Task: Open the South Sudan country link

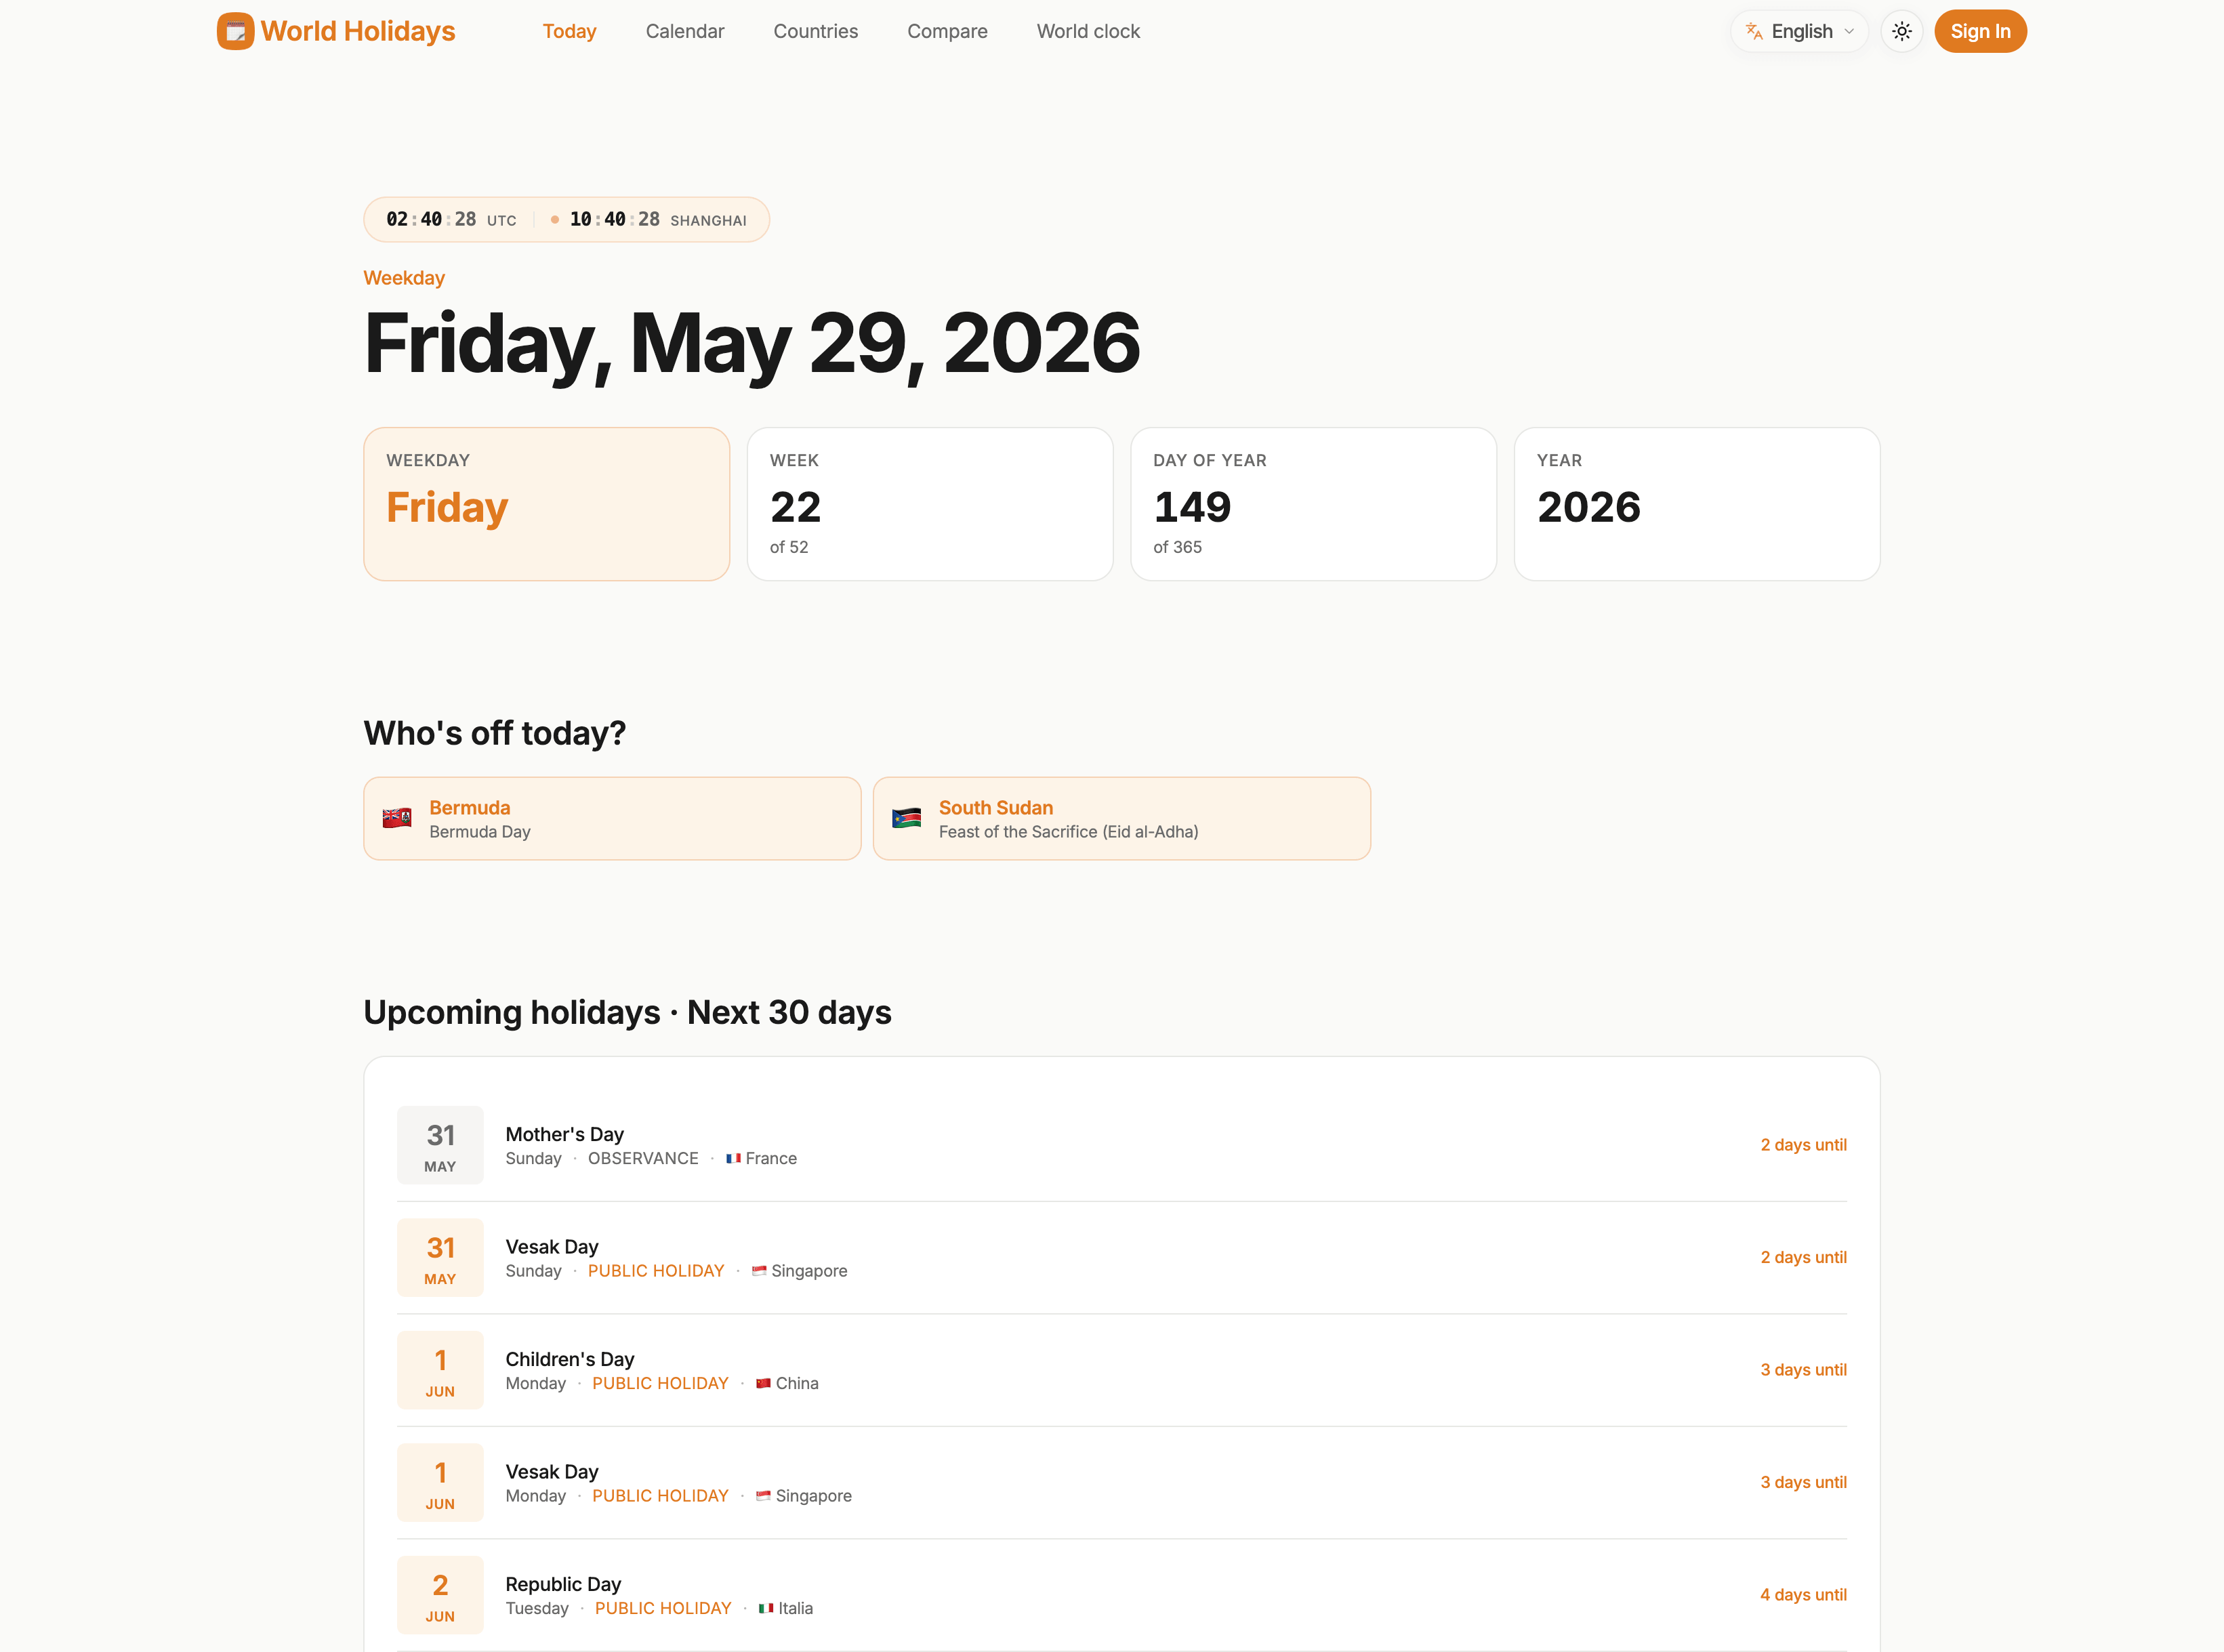Action: tap(995, 807)
